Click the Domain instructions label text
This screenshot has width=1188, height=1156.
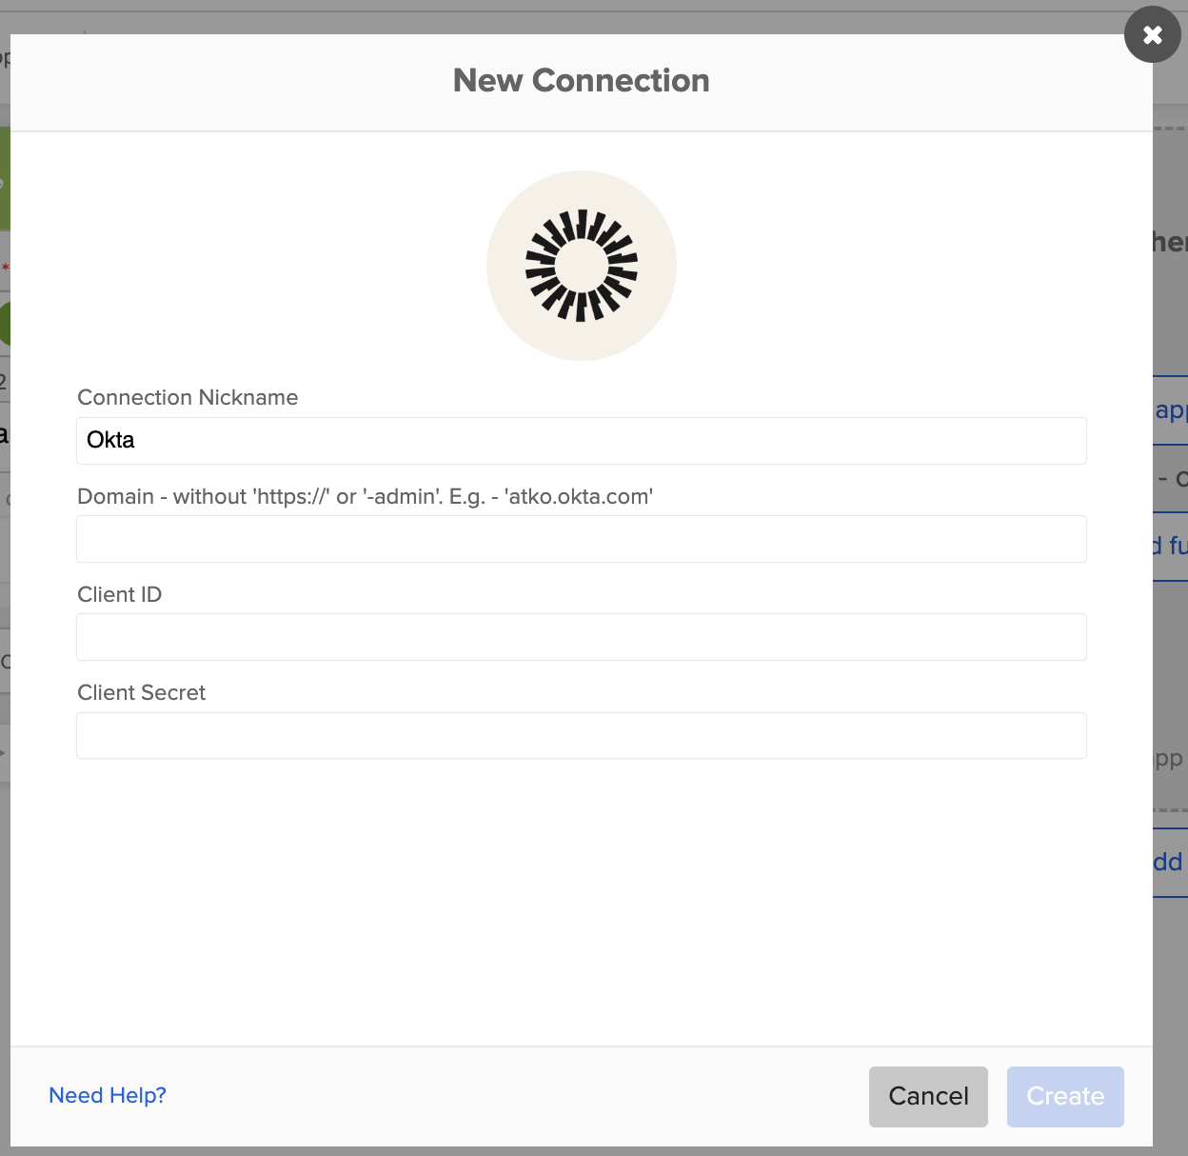(x=365, y=496)
